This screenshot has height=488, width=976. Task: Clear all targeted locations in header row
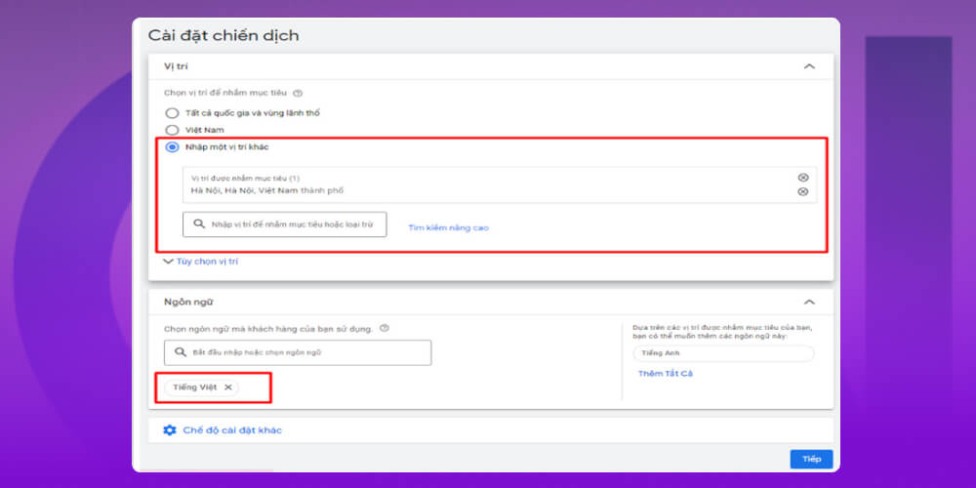[803, 178]
